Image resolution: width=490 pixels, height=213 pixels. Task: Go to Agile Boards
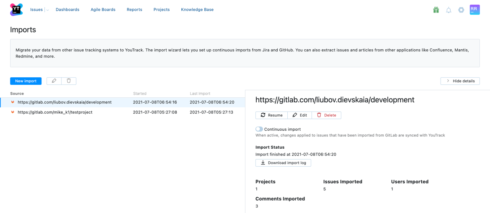pos(103,10)
